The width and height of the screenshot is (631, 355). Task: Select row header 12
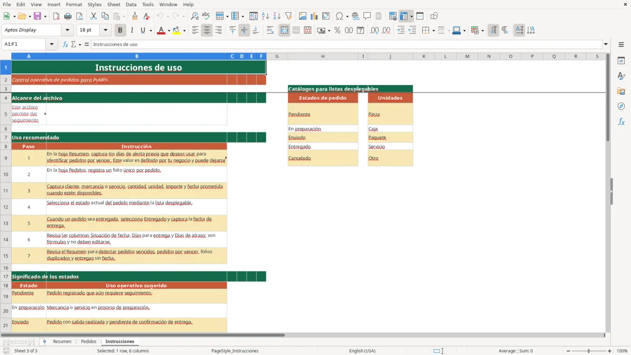point(6,207)
